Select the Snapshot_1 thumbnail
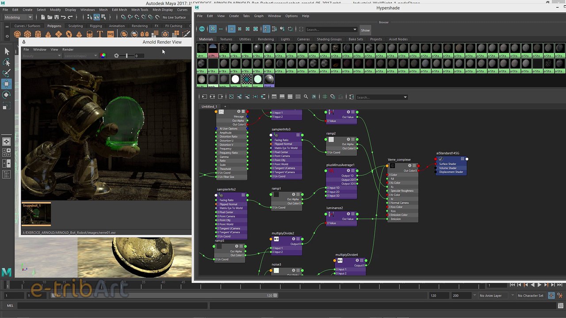Image resolution: width=566 pixels, height=318 pixels. click(x=36, y=214)
